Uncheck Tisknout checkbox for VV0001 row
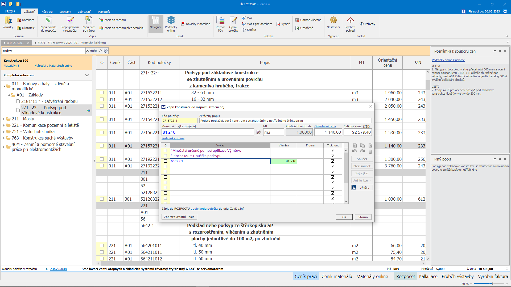The width and height of the screenshot is (511, 287). pos(333,161)
